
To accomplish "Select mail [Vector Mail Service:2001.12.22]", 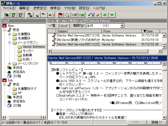I will tap(105, 44).
